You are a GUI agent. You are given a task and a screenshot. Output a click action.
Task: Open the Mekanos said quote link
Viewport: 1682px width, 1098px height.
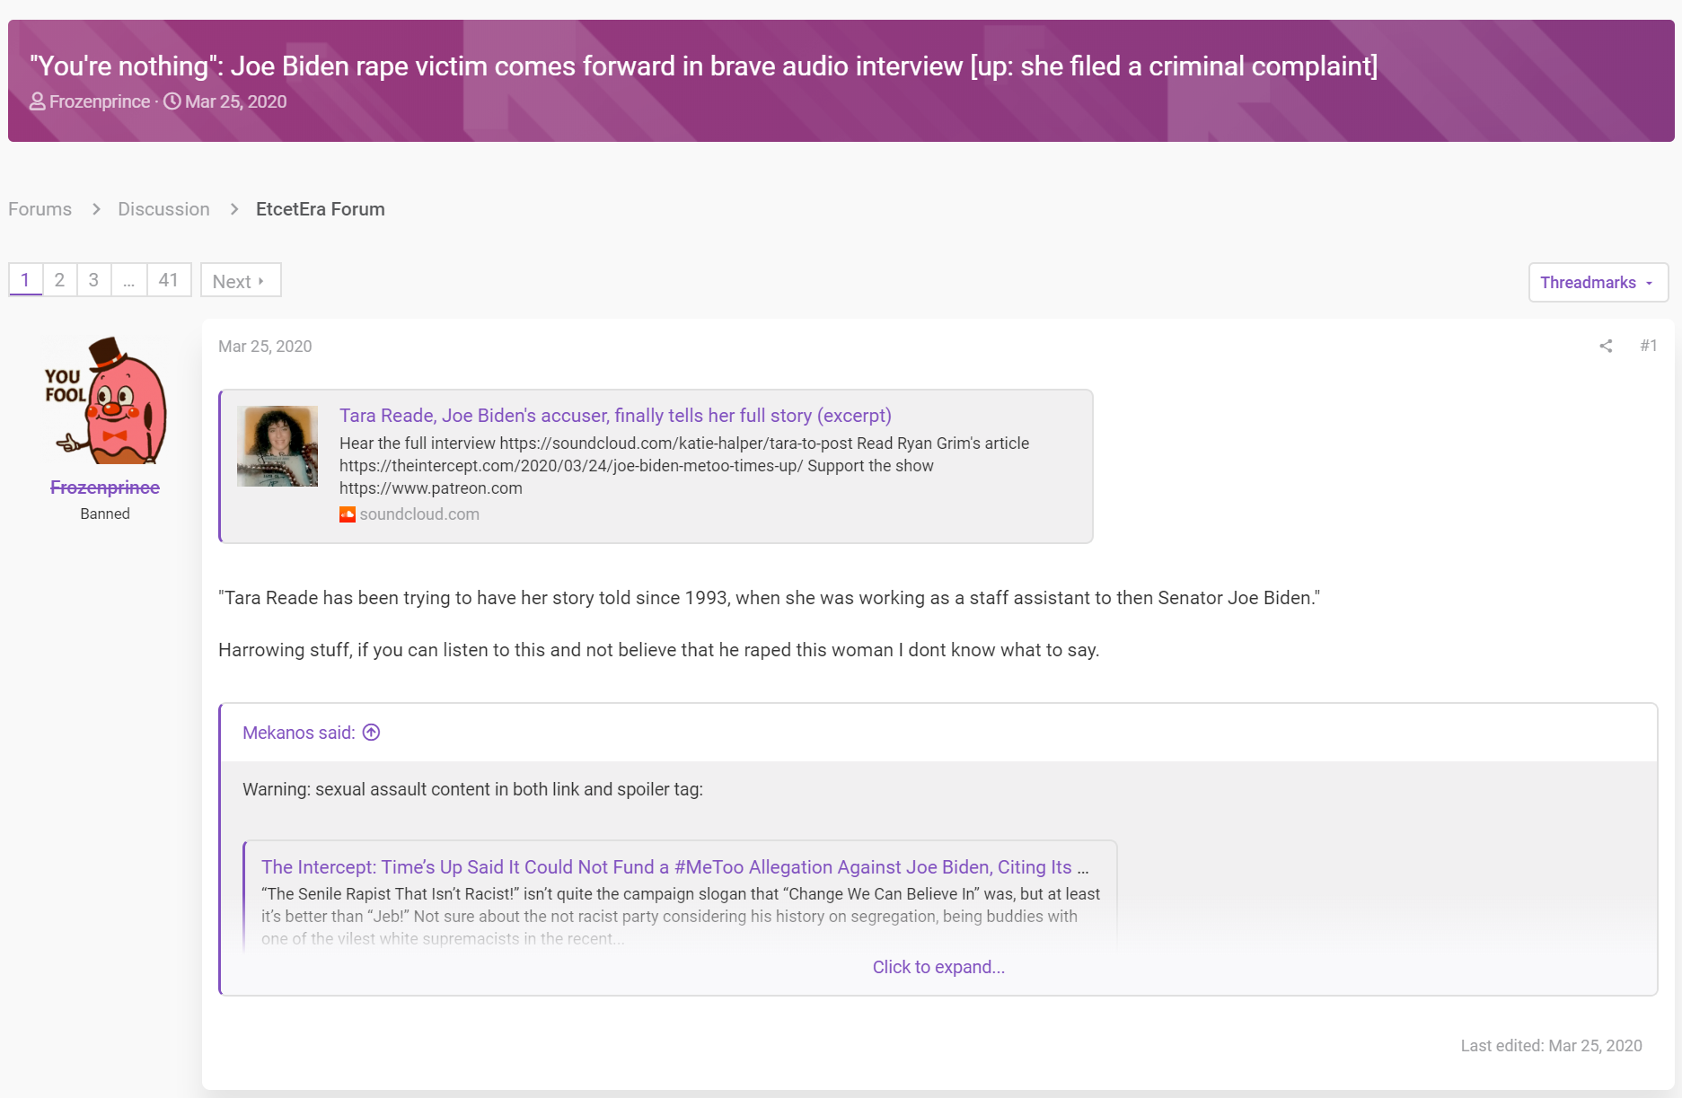pos(299,733)
